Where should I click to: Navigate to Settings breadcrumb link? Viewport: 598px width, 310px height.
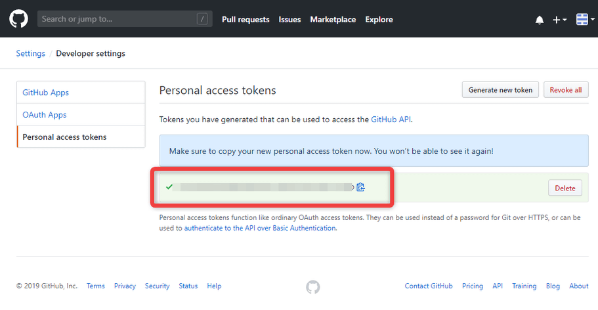coord(30,53)
